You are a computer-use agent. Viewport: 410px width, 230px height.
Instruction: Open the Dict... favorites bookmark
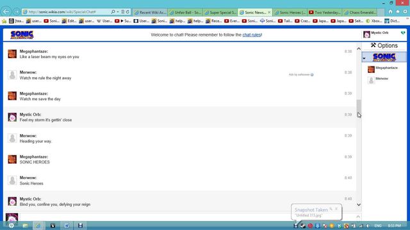[392, 21]
